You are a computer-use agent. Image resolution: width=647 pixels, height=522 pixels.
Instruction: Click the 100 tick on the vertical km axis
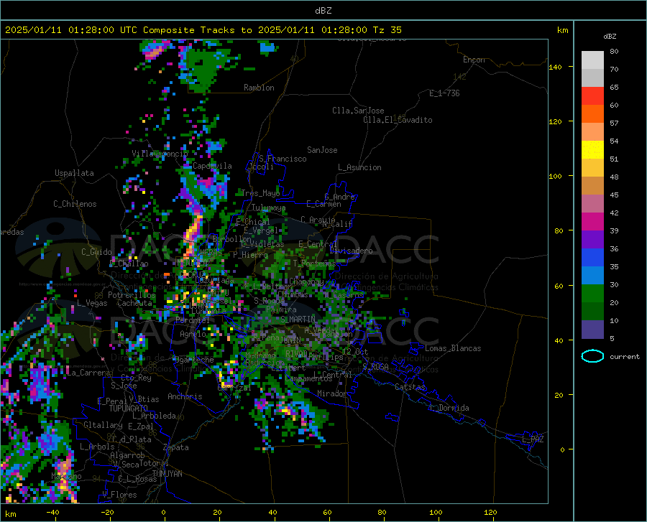[x=555, y=176]
